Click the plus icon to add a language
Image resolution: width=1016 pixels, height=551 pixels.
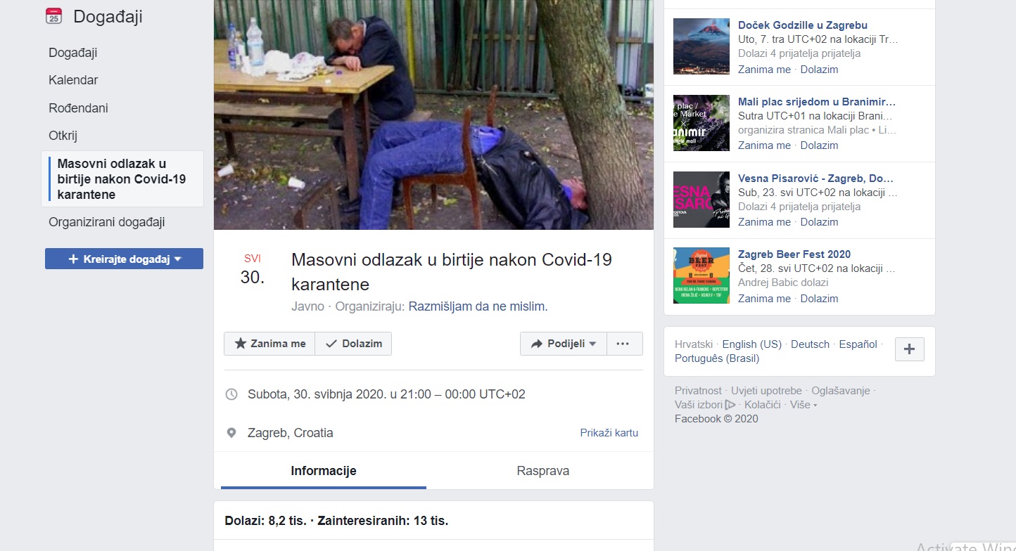(909, 349)
